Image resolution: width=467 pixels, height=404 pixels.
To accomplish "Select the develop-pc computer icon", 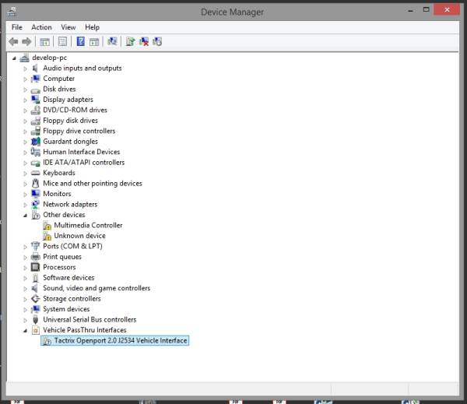I will click(x=24, y=58).
